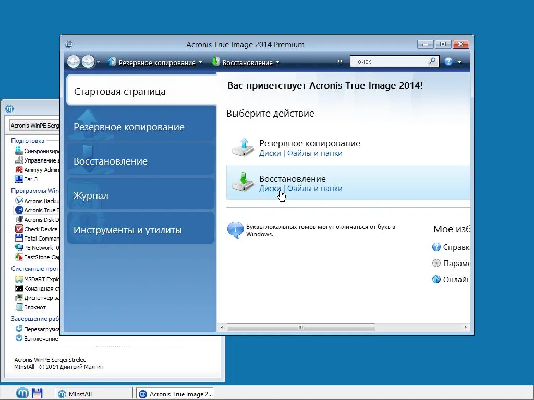The image size is (534, 400).
Task: Select Стартовая страница sidebar tab
Action: (141, 91)
